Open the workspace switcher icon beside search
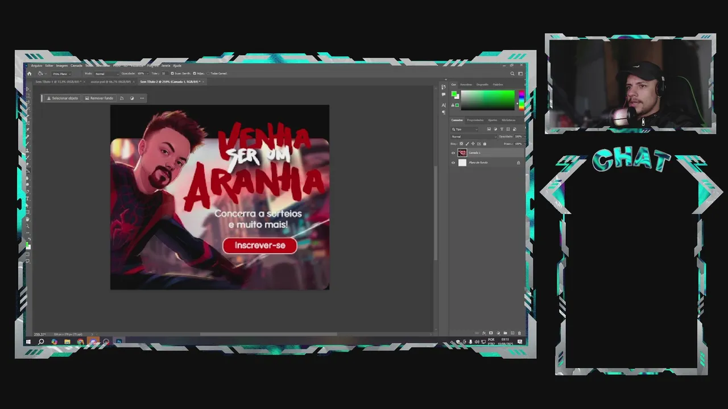The width and height of the screenshot is (728, 409). [520, 73]
